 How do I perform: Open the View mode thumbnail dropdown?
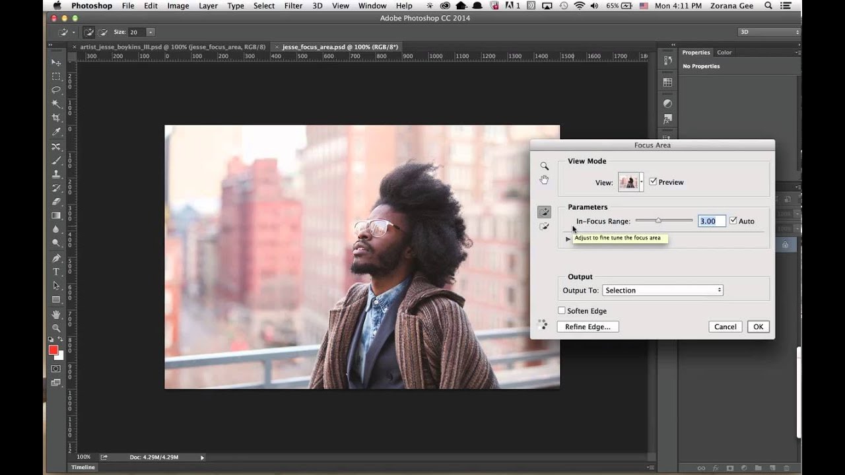click(x=641, y=182)
